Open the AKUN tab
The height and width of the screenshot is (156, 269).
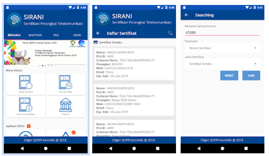coord(77,35)
